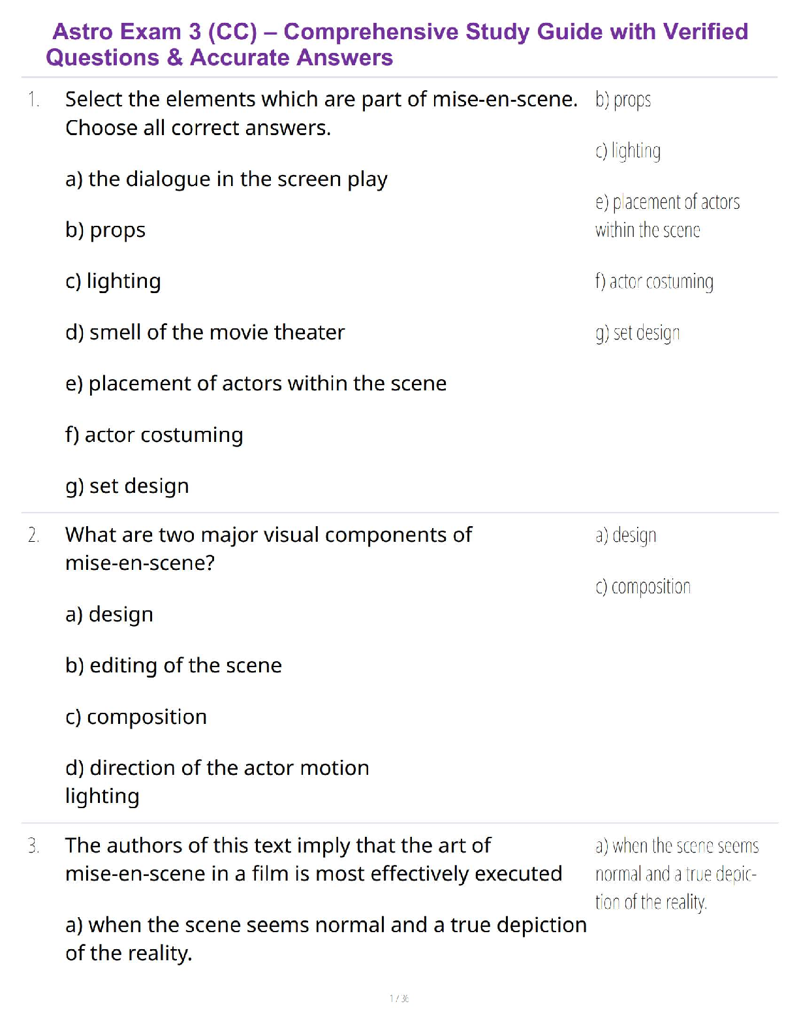This screenshot has height=1034, width=799.
Task: Select option 'a) the dialogue in the screen play'
Action: click(x=226, y=179)
